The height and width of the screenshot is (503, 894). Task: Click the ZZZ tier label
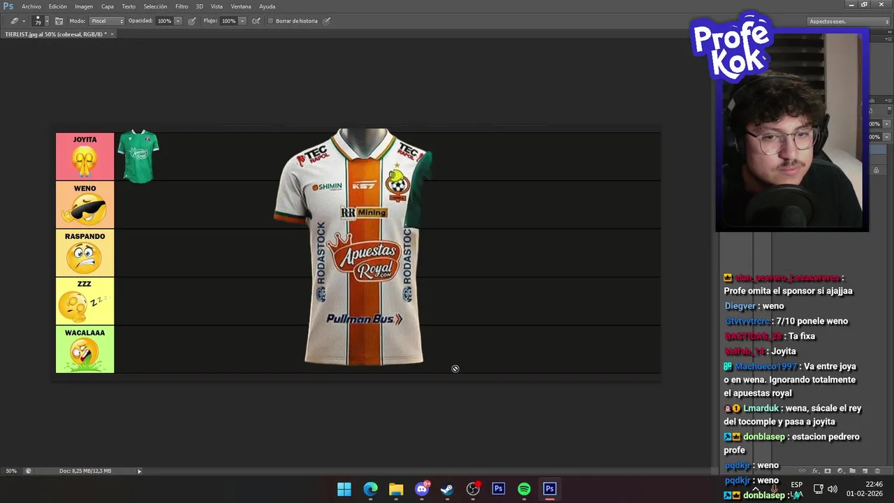pyautogui.click(x=85, y=301)
